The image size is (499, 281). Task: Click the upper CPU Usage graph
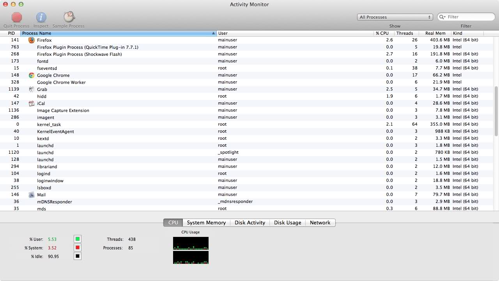coord(191,243)
